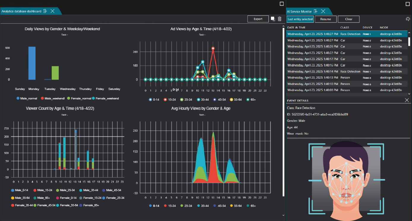Click the headset icon in AI Service Monitor

pos(408,19)
